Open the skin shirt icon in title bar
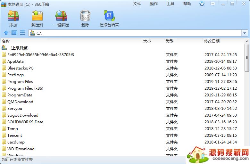The width and height of the screenshot is (250, 164). (202, 4)
